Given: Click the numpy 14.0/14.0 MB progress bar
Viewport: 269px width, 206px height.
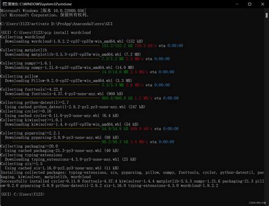Looking at the screenshot, I should point(56,72).
